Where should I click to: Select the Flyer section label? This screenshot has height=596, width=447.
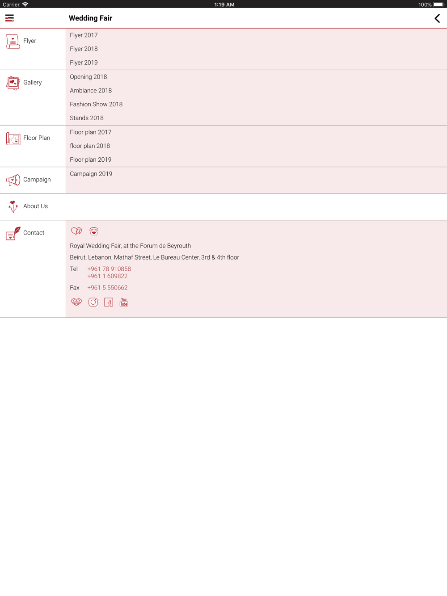tap(30, 41)
